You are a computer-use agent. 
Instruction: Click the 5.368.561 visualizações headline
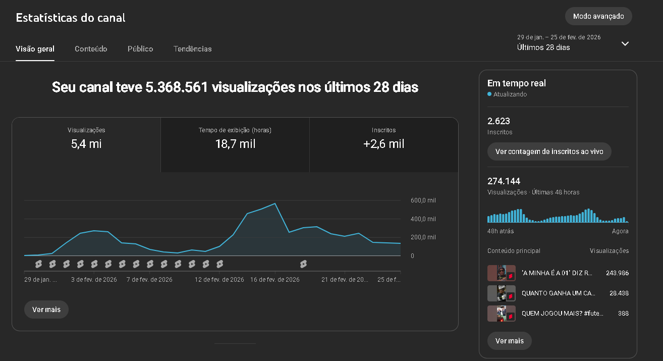click(x=235, y=87)
